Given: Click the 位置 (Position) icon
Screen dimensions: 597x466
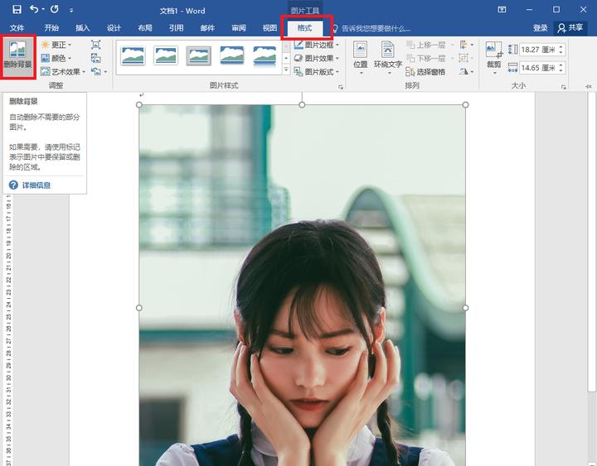Looking at the screenshot, I should tap(360, 56).
